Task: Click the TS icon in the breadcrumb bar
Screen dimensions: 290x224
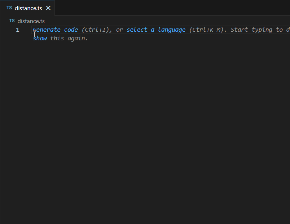Action: point(12,21)
